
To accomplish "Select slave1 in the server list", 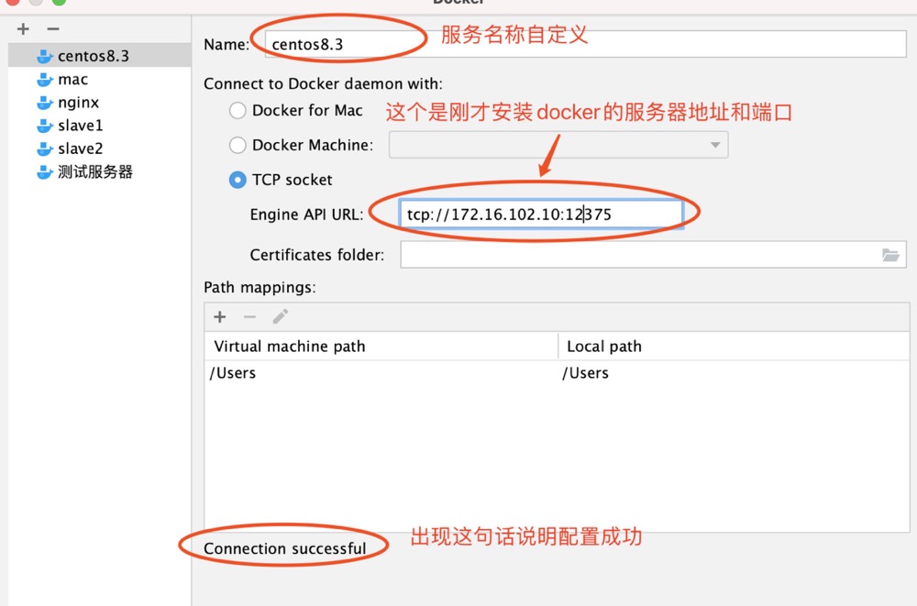I will (x=80, y=126).
